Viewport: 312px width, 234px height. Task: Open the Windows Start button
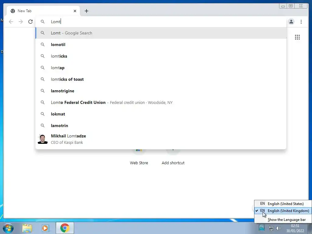[8, 228]
